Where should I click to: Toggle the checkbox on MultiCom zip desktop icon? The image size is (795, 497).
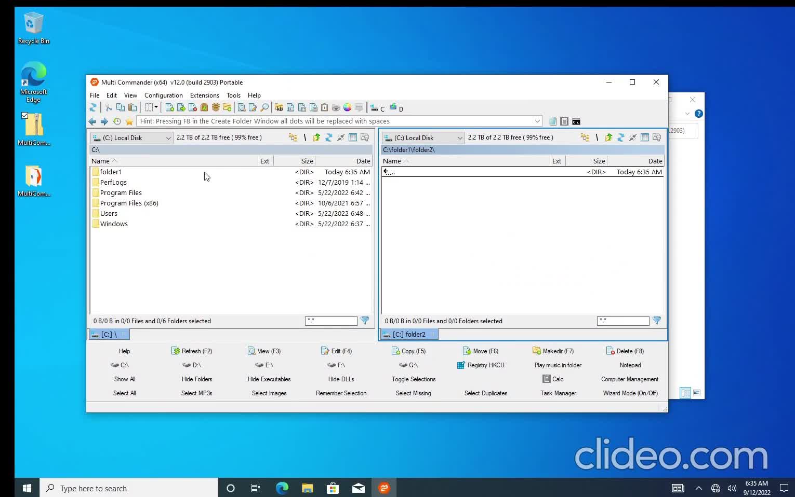coord(24,116)
